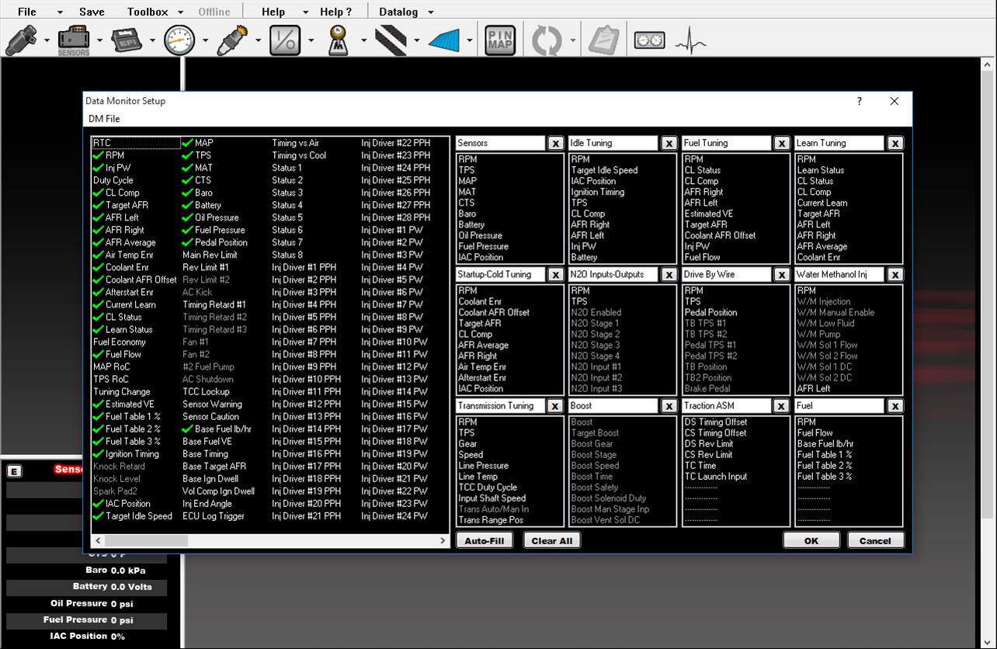
Task: Open the Pin Map icon
Action: (500, 40)
